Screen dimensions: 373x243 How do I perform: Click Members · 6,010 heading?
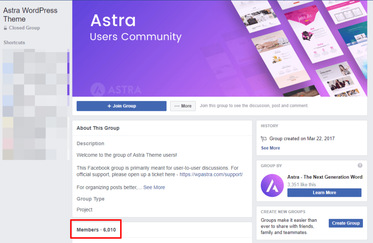96,230
